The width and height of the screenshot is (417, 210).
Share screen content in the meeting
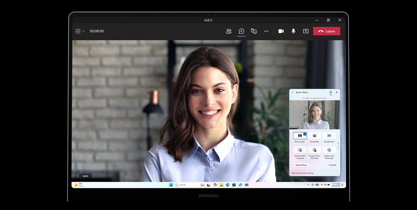tap(306, 31)
